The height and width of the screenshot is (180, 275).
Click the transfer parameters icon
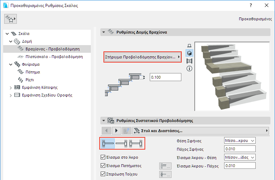(126, 131)
